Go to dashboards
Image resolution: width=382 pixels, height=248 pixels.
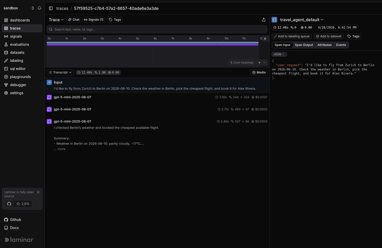pyautogui.click(x=22, y=20)
